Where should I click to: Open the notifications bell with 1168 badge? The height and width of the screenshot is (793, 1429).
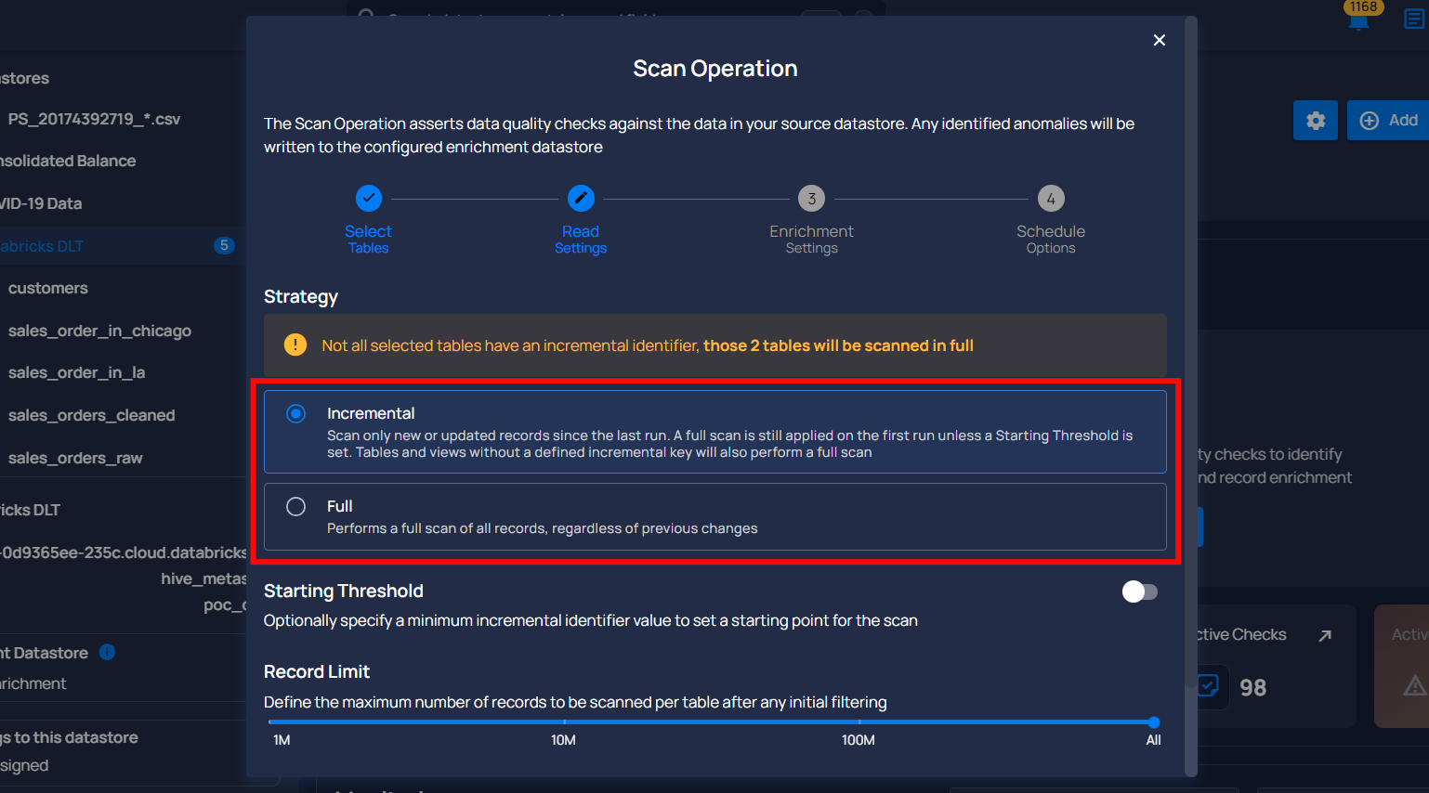pos(1359,19)
